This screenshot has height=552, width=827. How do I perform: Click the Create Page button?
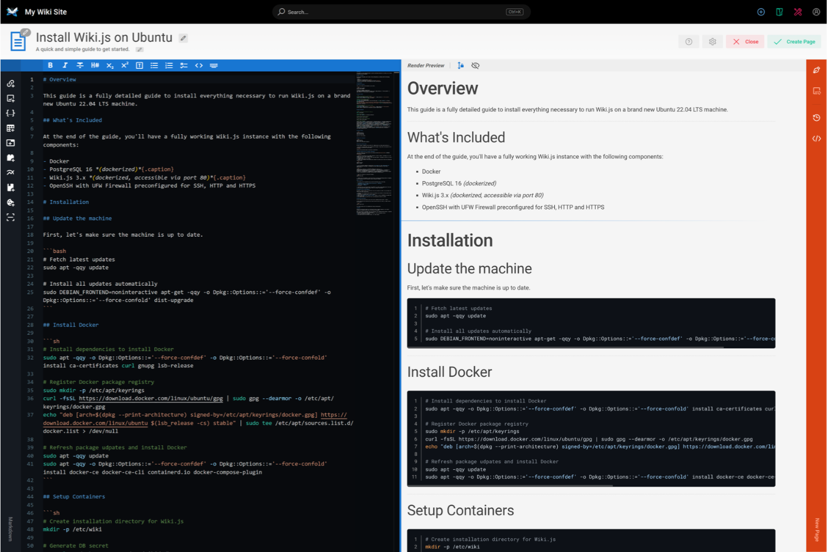(794, 41)
